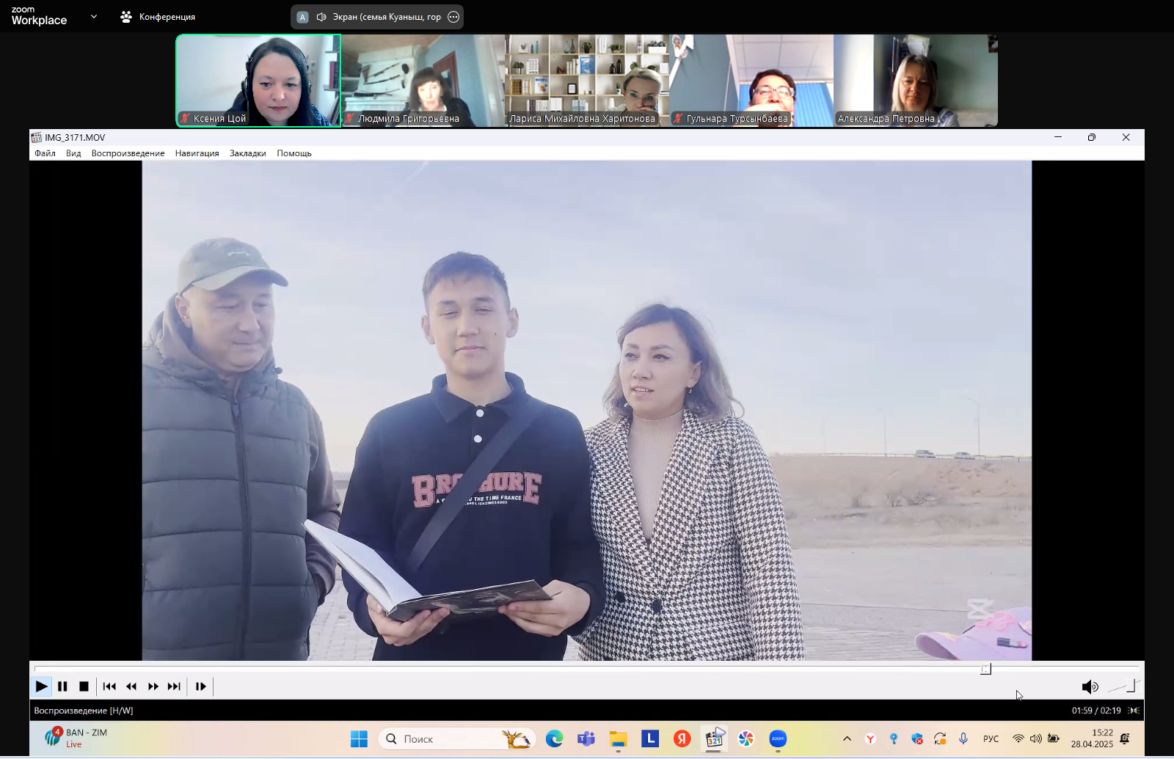Screen dimensions: 1174x759
Task: Skip to previous file icon
Action: (109, 686)
